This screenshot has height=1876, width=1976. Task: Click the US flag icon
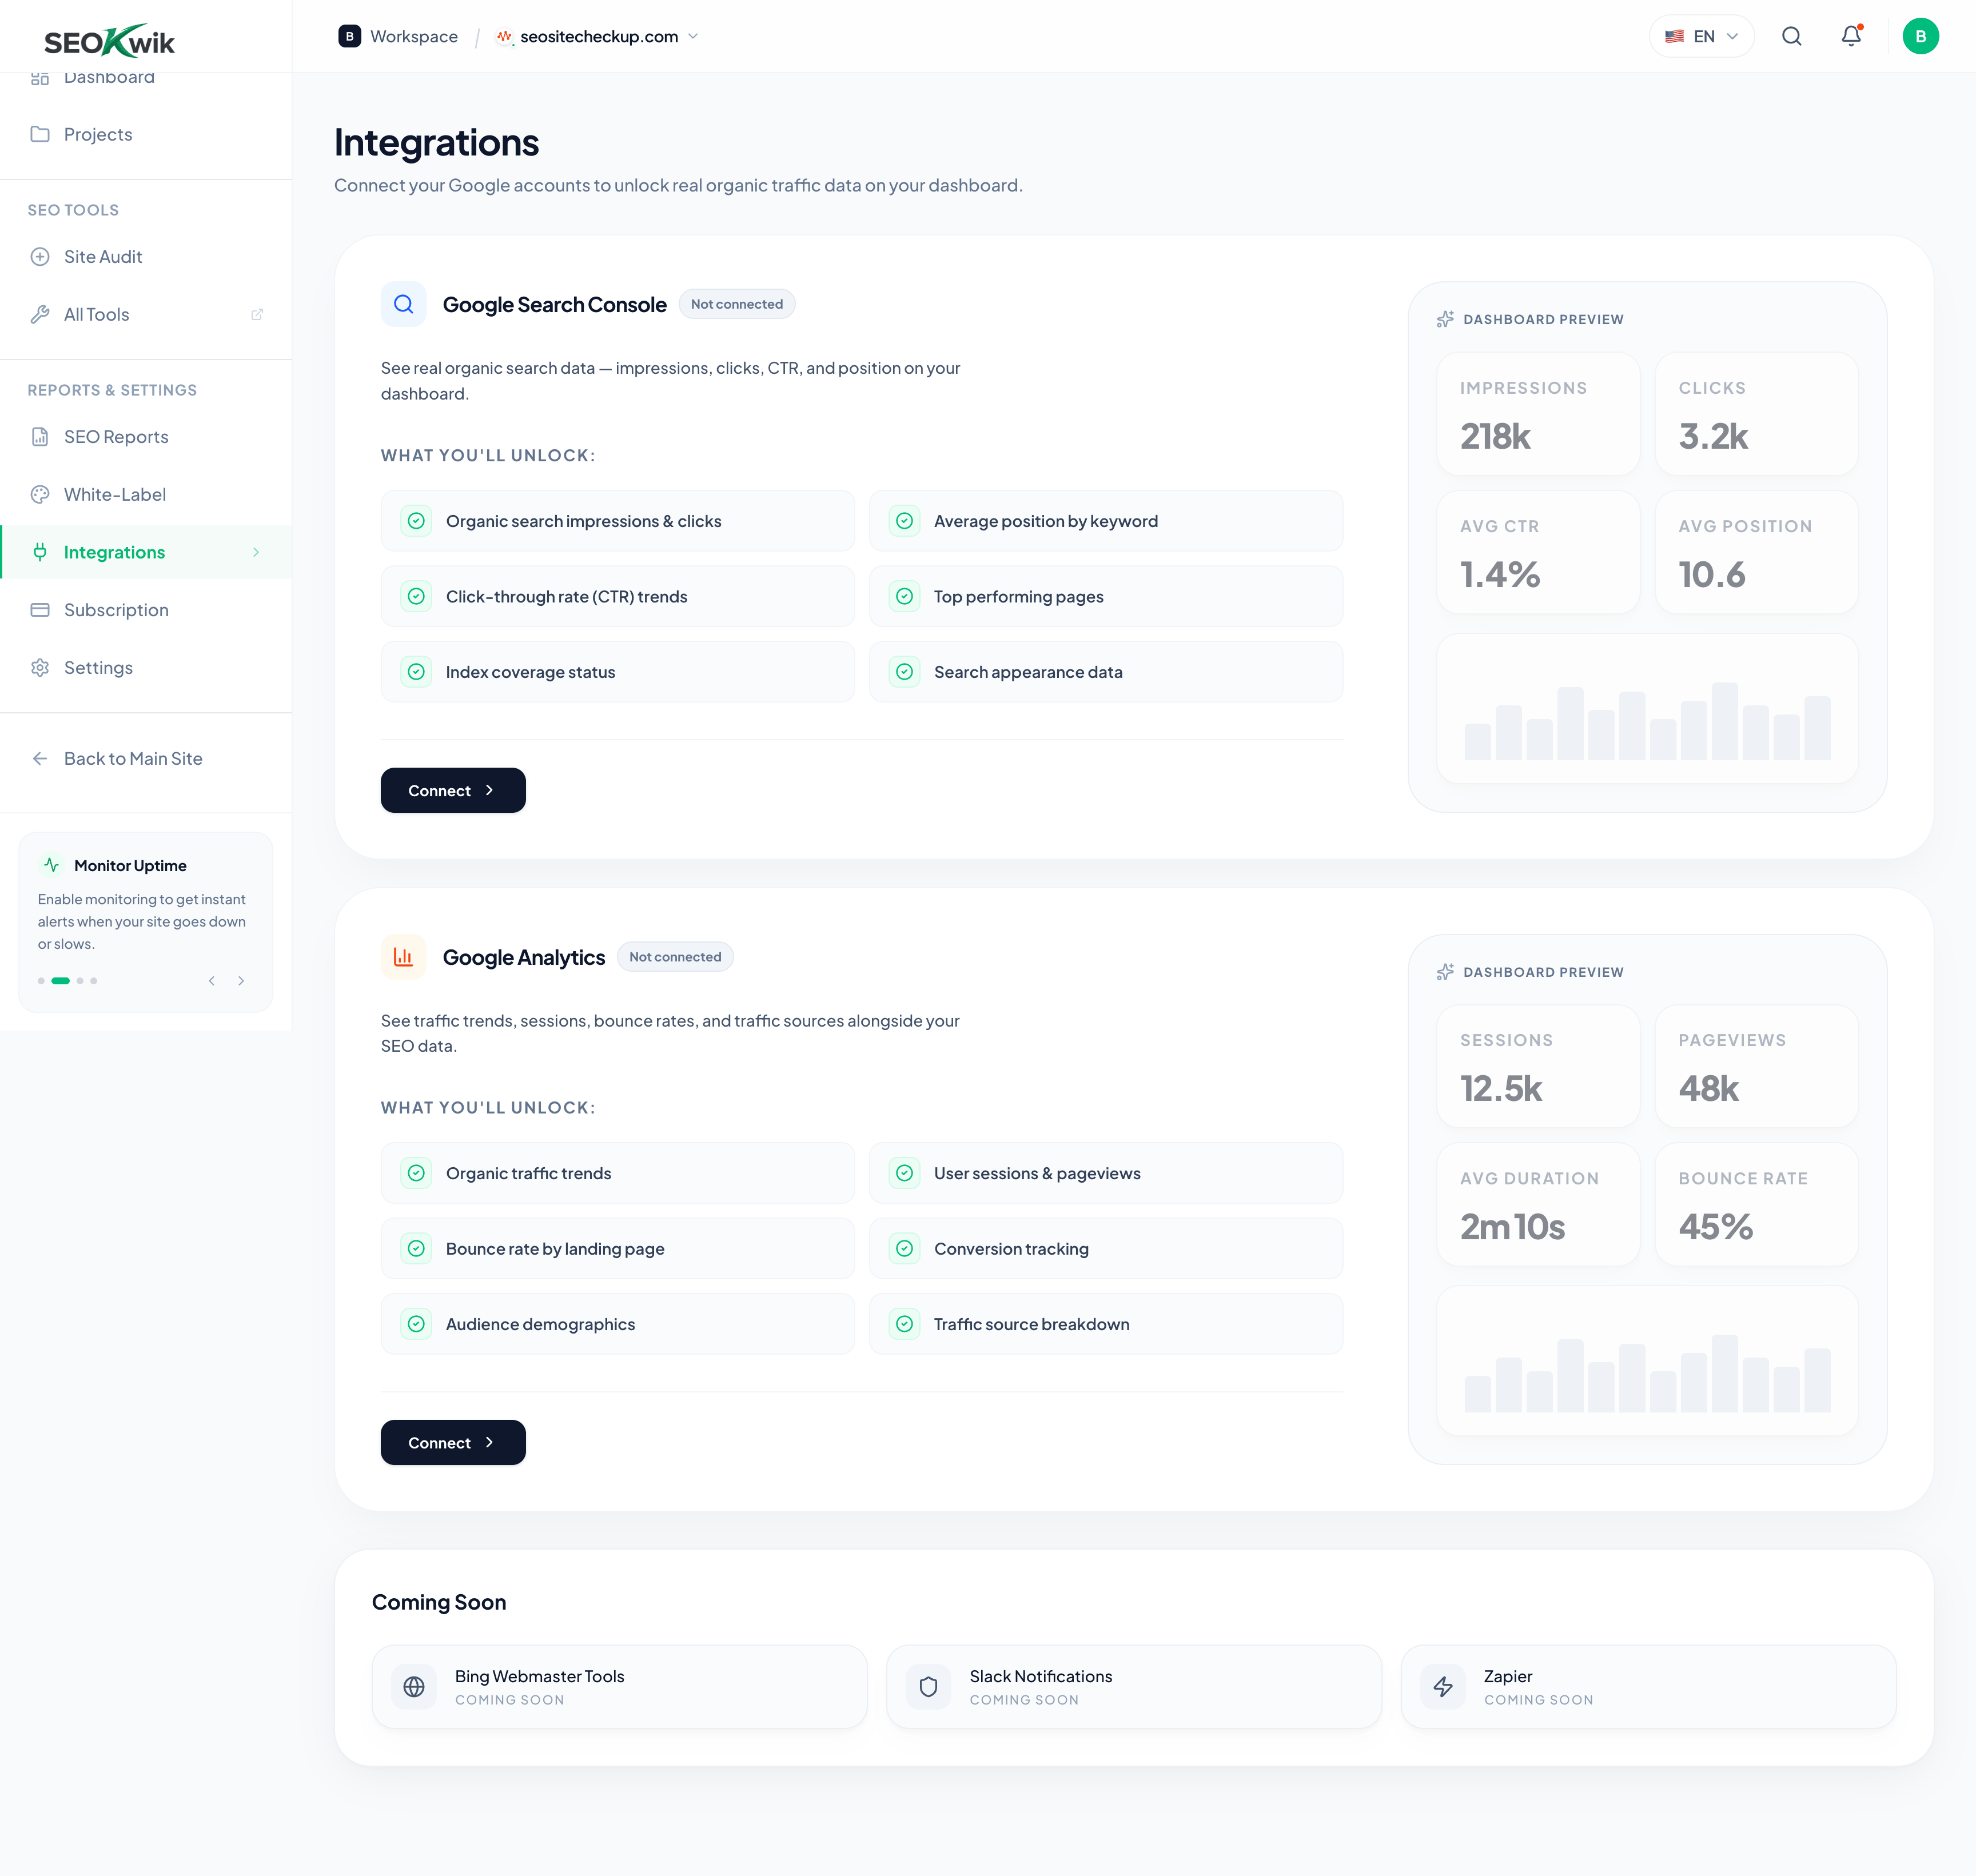[x=1674, y=37]
